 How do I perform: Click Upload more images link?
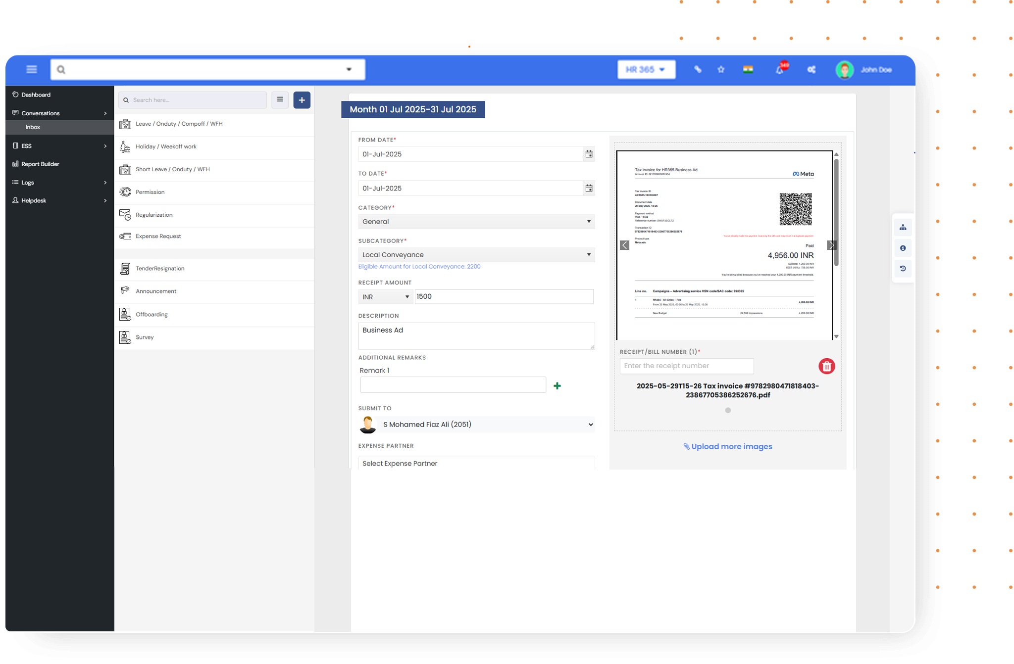coord(727,446)
